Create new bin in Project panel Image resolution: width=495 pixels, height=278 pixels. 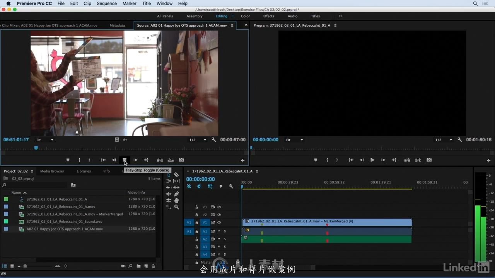[138, 266]
